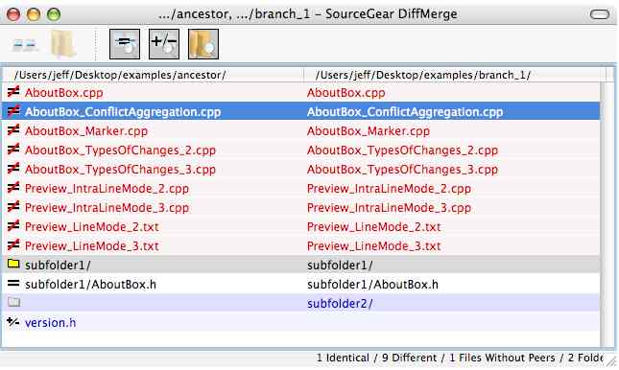Select AboutBox_ConflictAggregation.cpp in ancestor column
This screenshot has width=619, height=370.
[x=123, y=112]
